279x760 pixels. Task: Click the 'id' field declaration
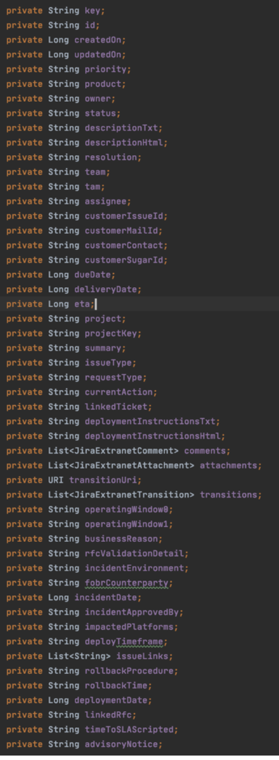89,25
